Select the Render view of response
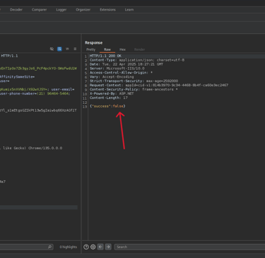Image resolution: width=265 pixels, height=258 pixels. [x=139, y=49]
